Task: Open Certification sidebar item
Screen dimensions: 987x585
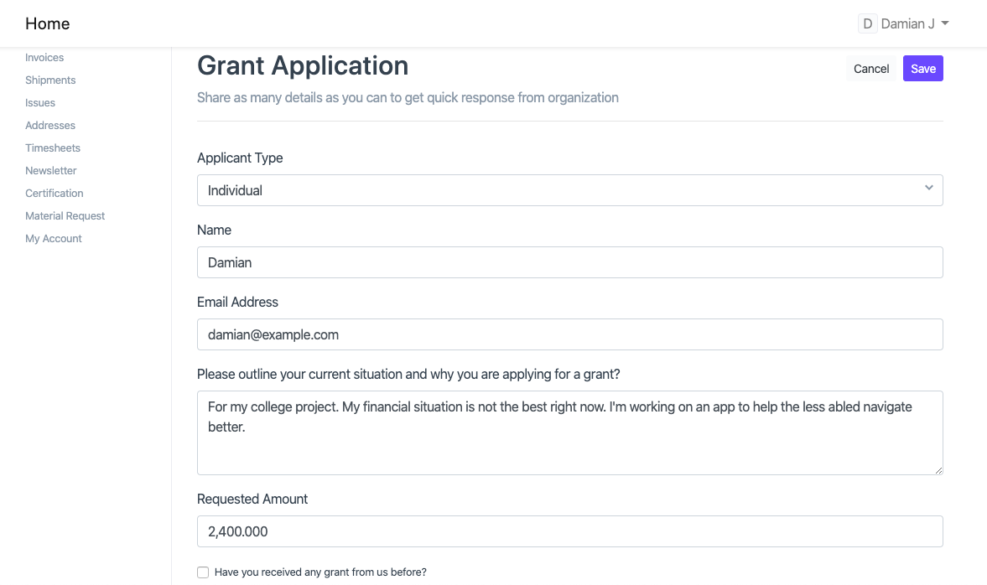Action: (55, 194)
